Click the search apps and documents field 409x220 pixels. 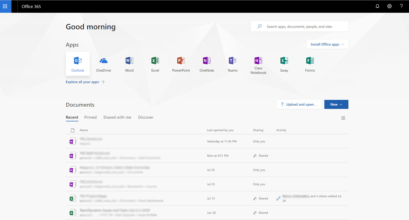point(299,27)
